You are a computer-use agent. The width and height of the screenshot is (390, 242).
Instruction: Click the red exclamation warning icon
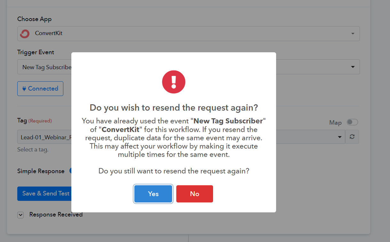point(174,82)
